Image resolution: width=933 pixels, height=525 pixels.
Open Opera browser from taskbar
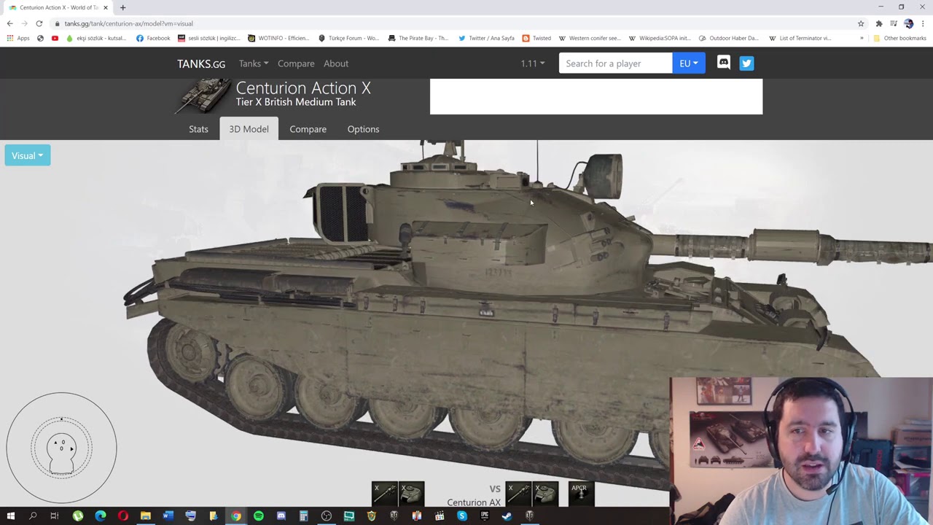[122, 516]
